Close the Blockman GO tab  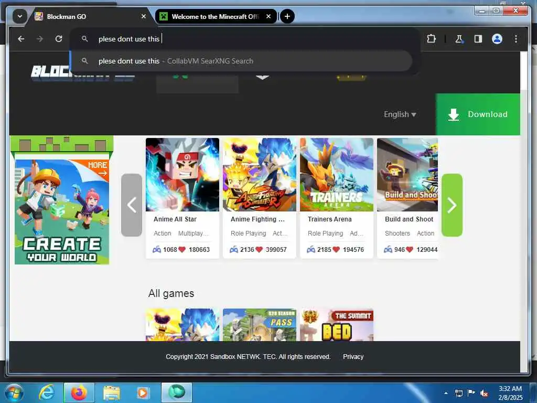click(x=144, y=16)
